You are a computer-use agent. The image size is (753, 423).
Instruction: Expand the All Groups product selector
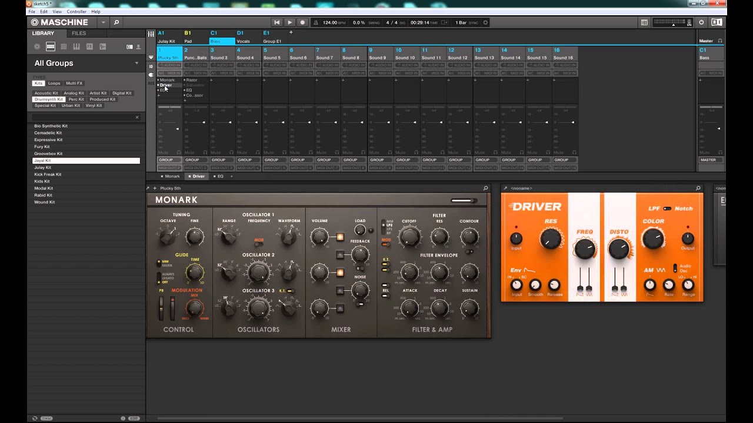pyautogui.click(x=136, y=63)
